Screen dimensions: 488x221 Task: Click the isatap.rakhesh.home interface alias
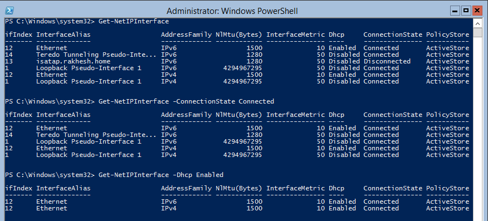(x=67, y=61)
